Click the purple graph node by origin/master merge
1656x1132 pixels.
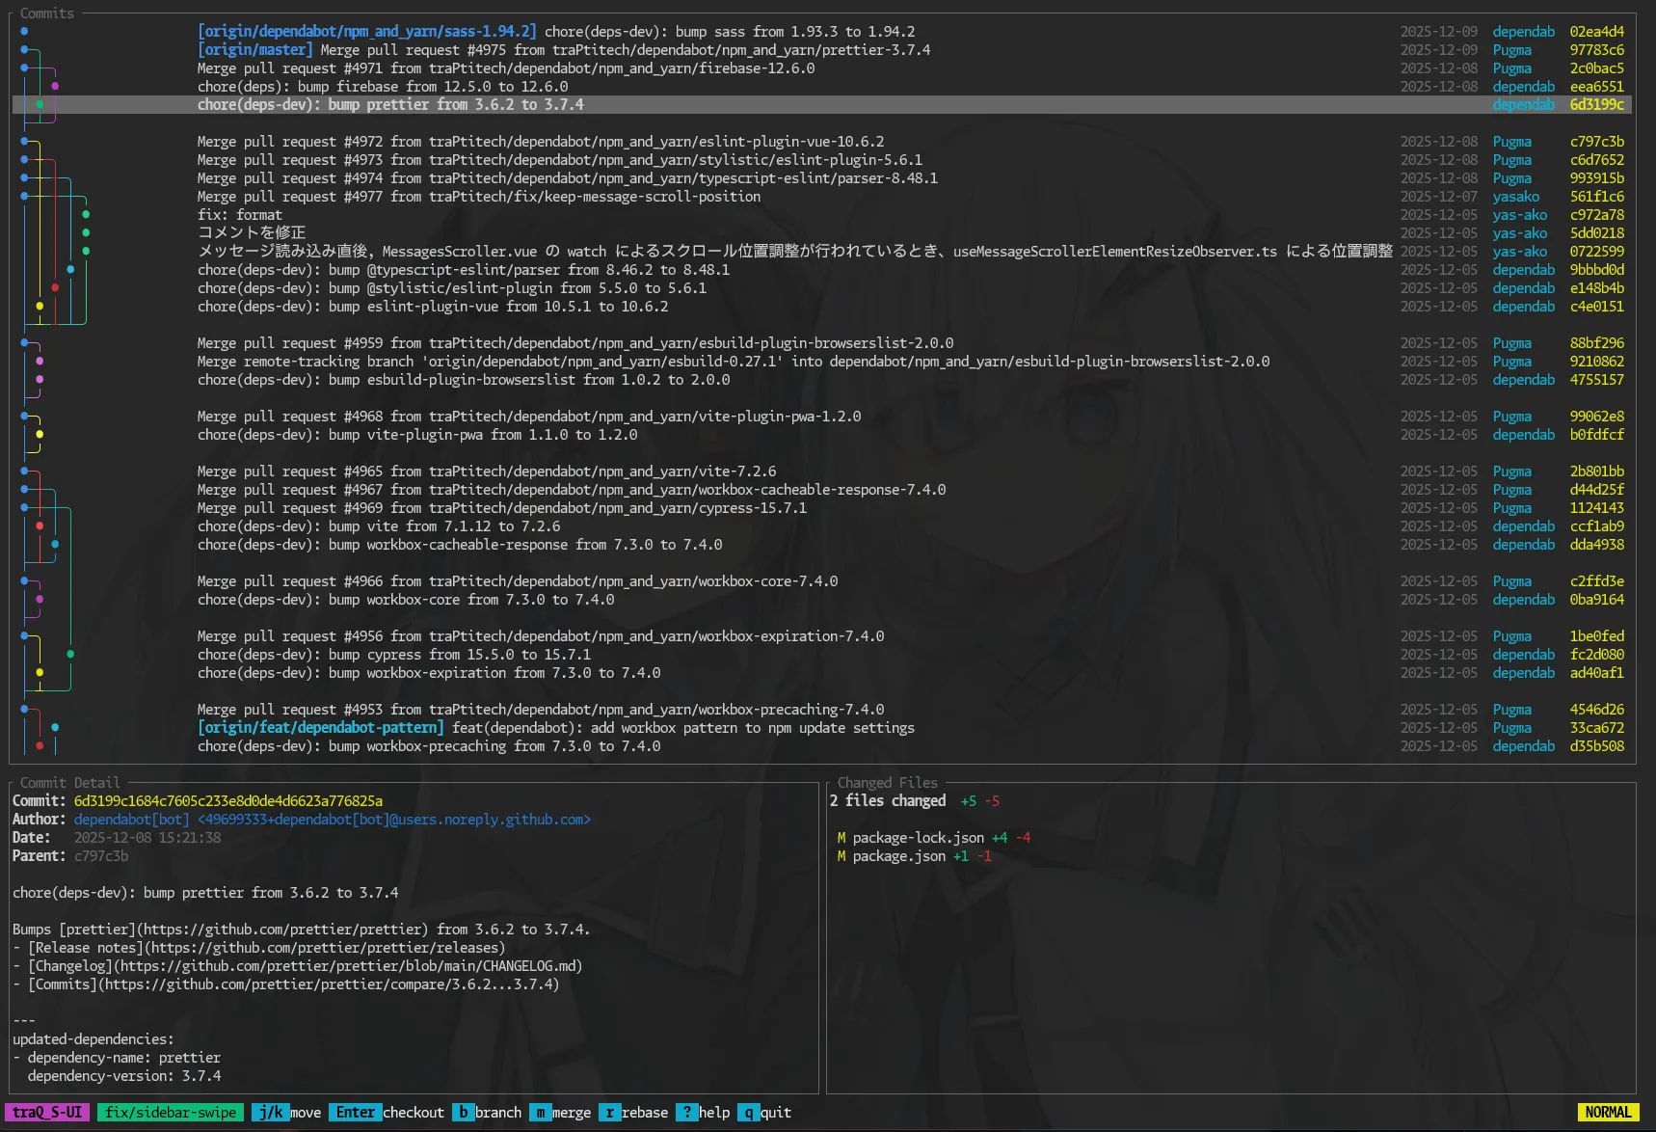(x=55, y=85)
